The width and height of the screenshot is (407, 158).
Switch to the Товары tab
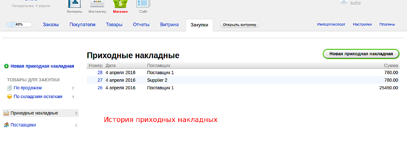[114, 25]
